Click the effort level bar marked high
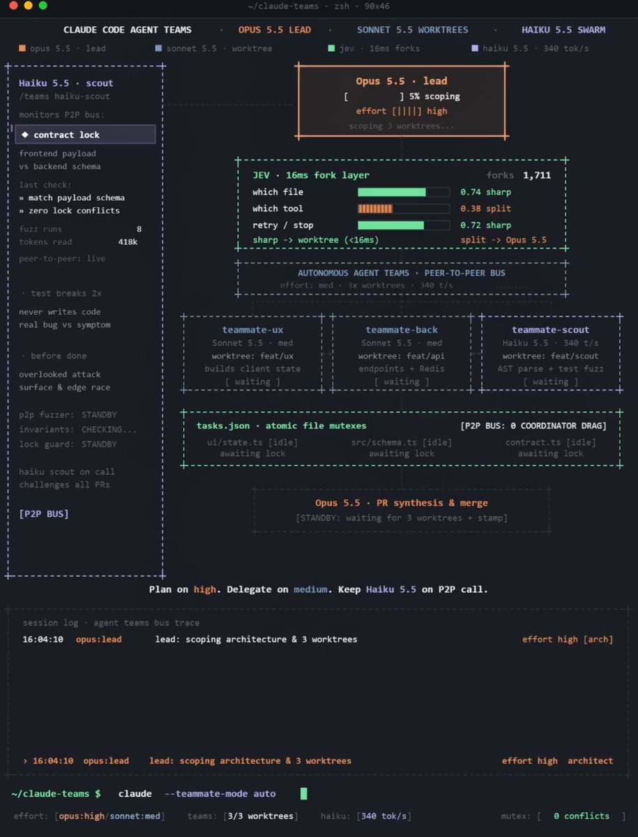Viewport: 638px width, 837px height. pos(407,111)
